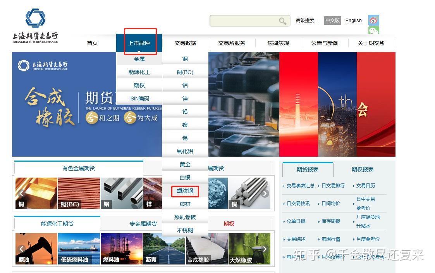Open the 高级搜索 advanced search link

pos(305,21)
